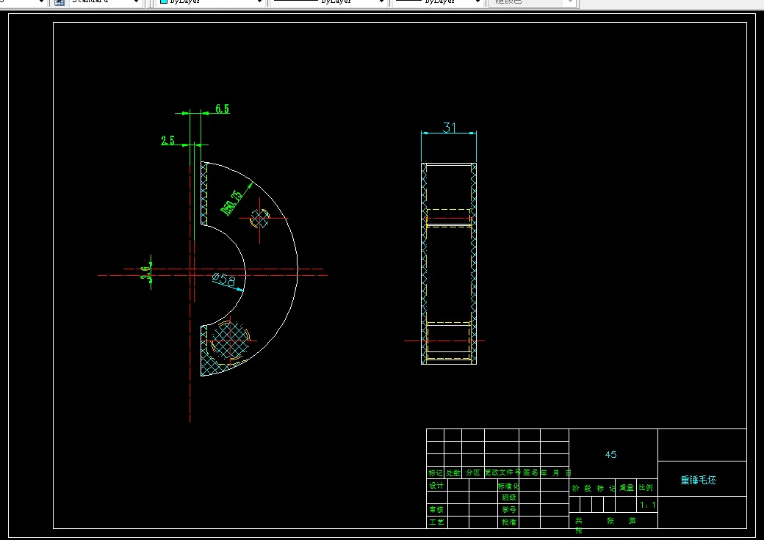Open the ByLayer color dropdown with cyan swatch
This screenshot has width=764, height=540.
(x=212, y=2)
